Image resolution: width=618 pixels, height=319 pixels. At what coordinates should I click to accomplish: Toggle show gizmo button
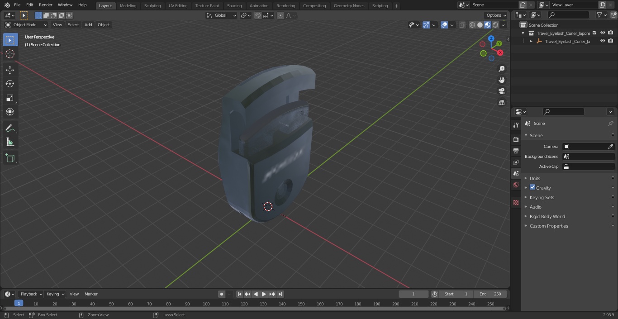click(x=426, y=25)
